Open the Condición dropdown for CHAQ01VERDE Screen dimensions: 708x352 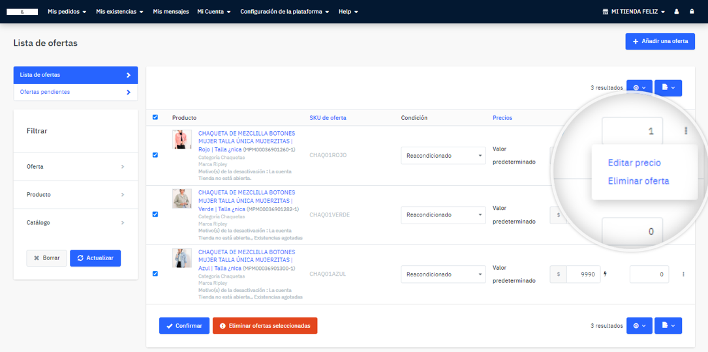(x=443, y=215)
